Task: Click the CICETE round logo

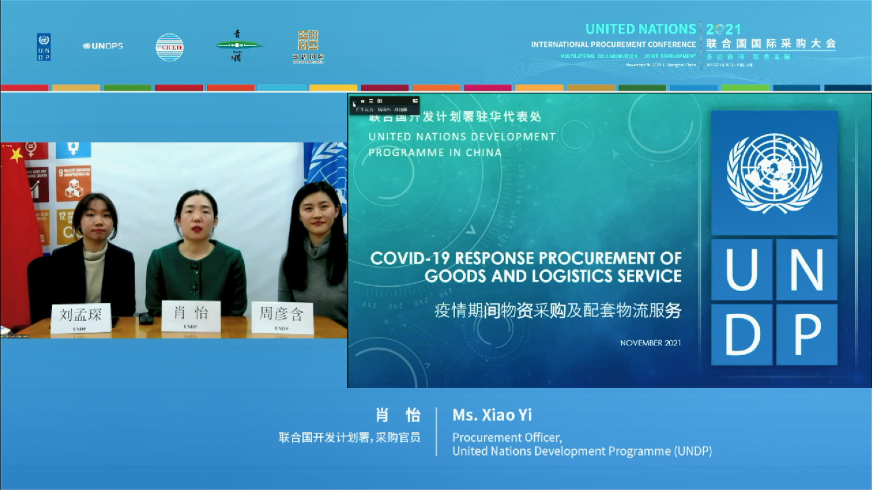Action: point(169,47)
